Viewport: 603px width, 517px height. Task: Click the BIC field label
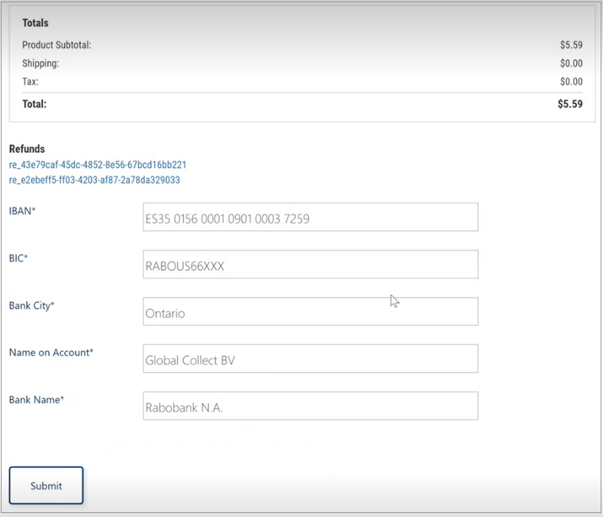[x=18, y=258]
